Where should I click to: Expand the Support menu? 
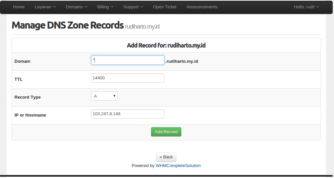click(x=133, y=7)
